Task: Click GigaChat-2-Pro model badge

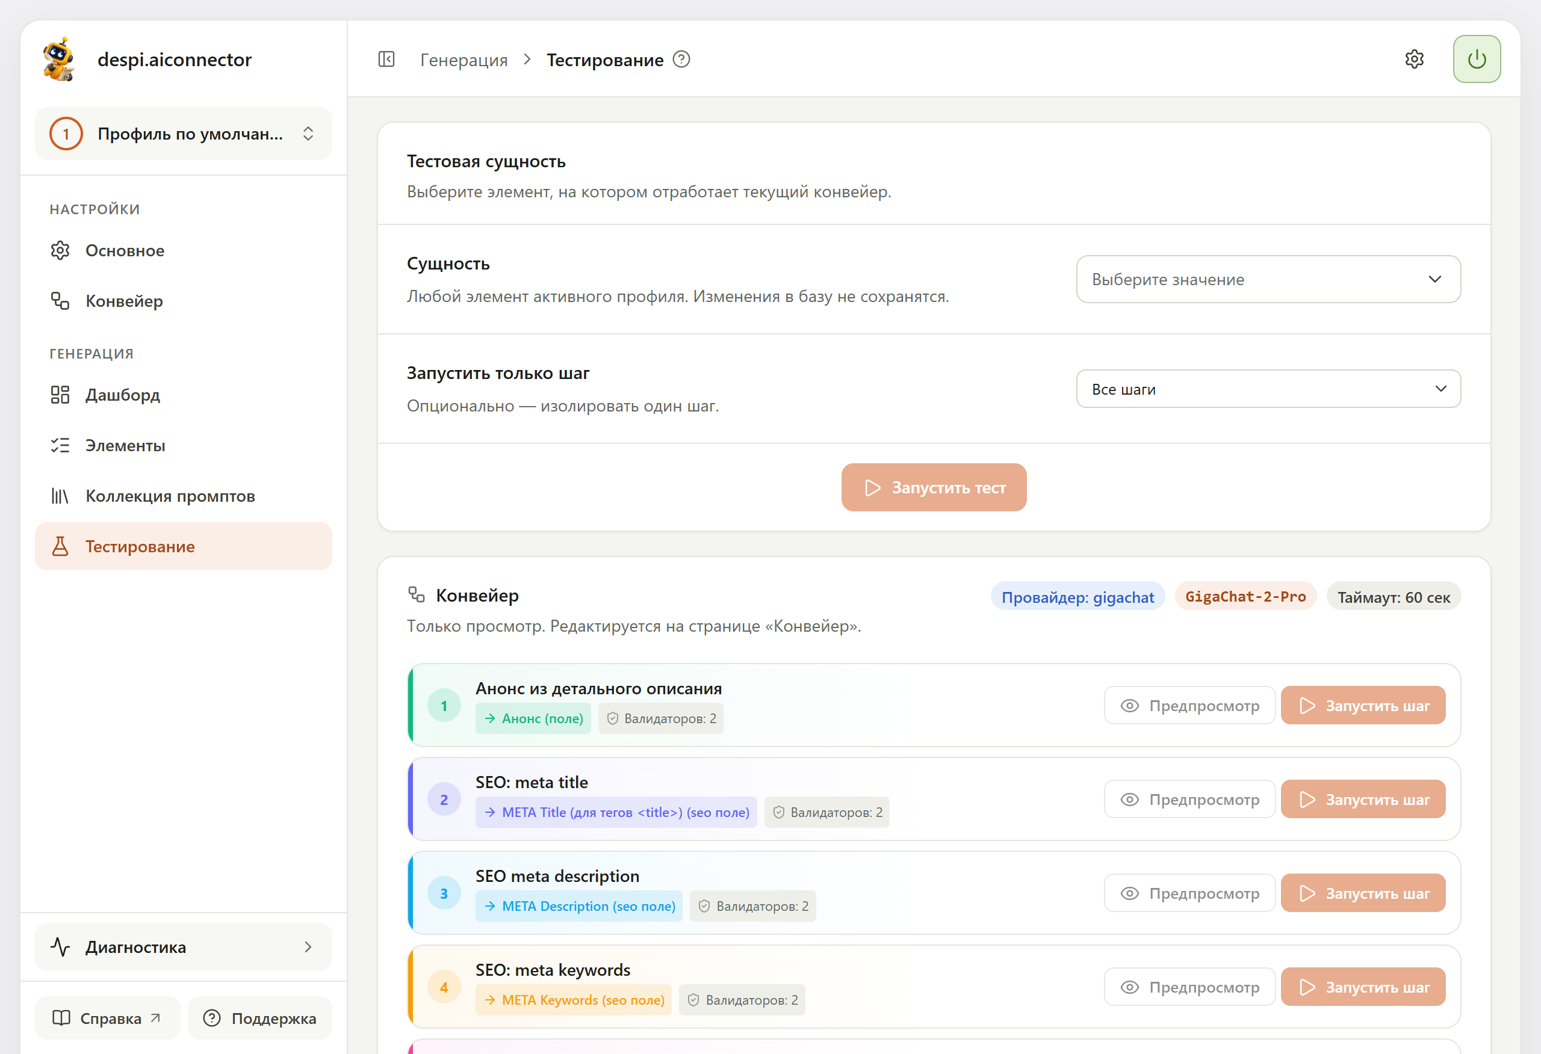Action: point(1245,597)
